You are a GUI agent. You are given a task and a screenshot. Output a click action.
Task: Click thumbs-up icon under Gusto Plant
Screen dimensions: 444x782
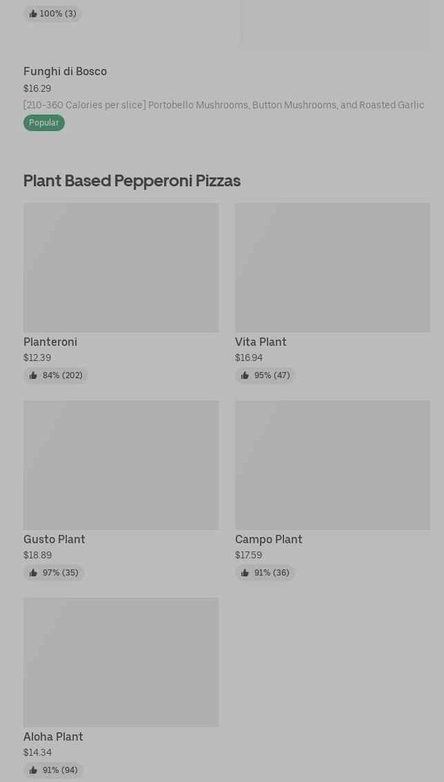tap(33, 573)
